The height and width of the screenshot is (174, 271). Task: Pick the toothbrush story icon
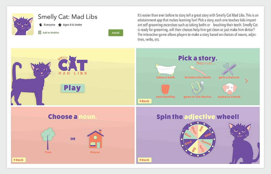198,70
